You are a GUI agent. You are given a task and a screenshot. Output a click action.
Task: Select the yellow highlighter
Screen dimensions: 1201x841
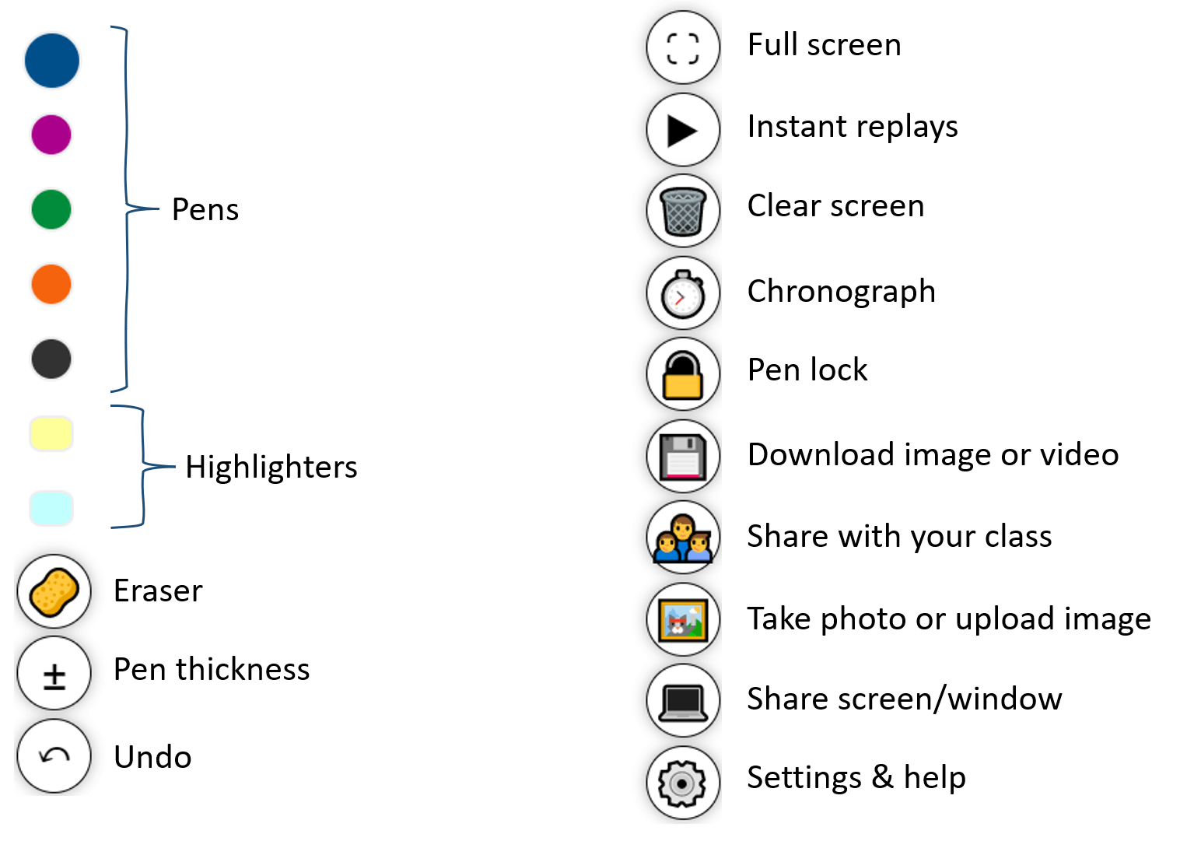tap(51, 433)
